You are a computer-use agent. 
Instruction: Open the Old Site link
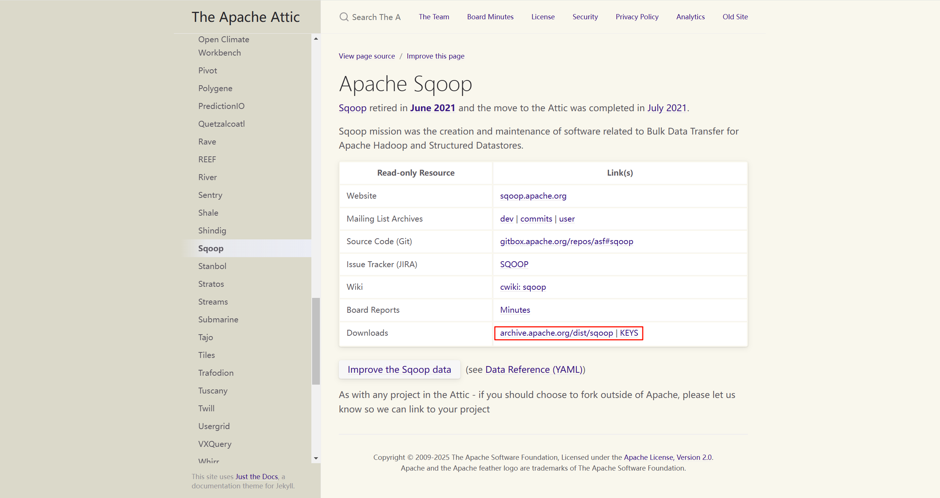pyautogui.click(x=735, y=17)
